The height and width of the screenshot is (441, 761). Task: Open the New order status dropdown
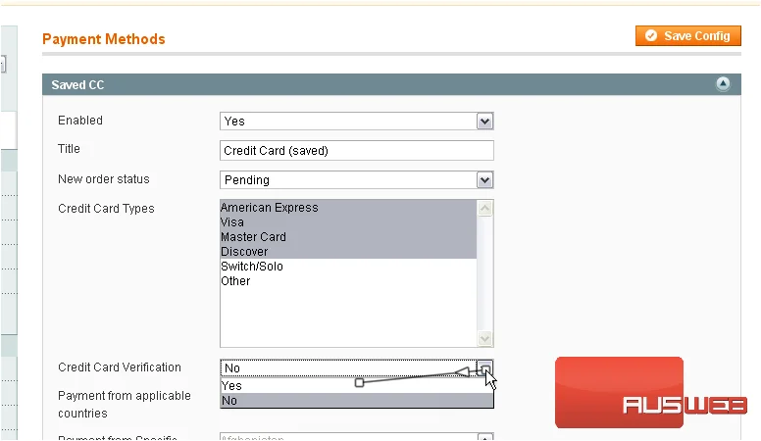tap(357, 180)
